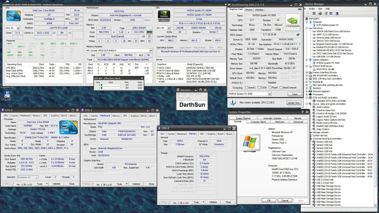The width and height of the screenshot is (379, 213).
Task: Click Validate in the CPU-Z Mainboard window
Action: (x=136, y=184)
